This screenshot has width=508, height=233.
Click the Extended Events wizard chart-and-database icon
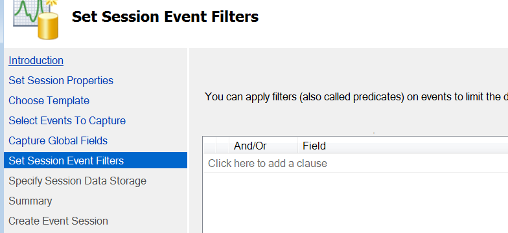[x=36, y=19]
